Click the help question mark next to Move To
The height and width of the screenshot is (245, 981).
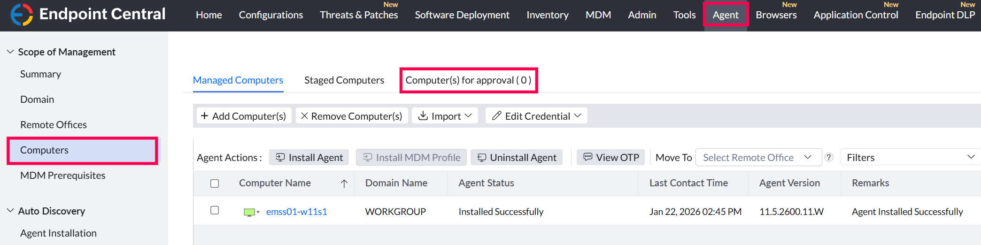point(829,157)
